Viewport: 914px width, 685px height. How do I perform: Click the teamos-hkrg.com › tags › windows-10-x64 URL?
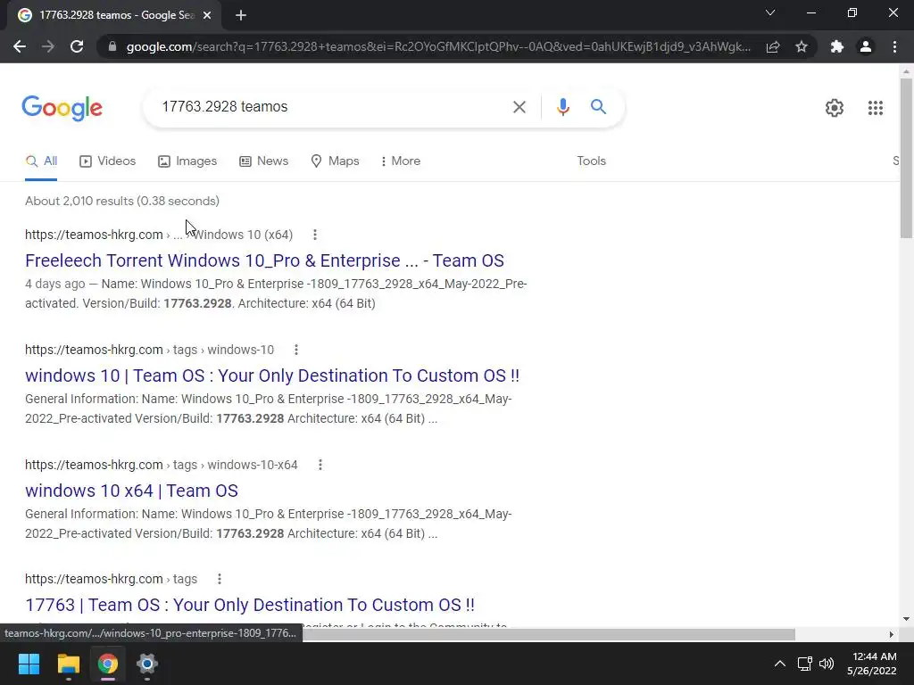(x=162, y=465)
